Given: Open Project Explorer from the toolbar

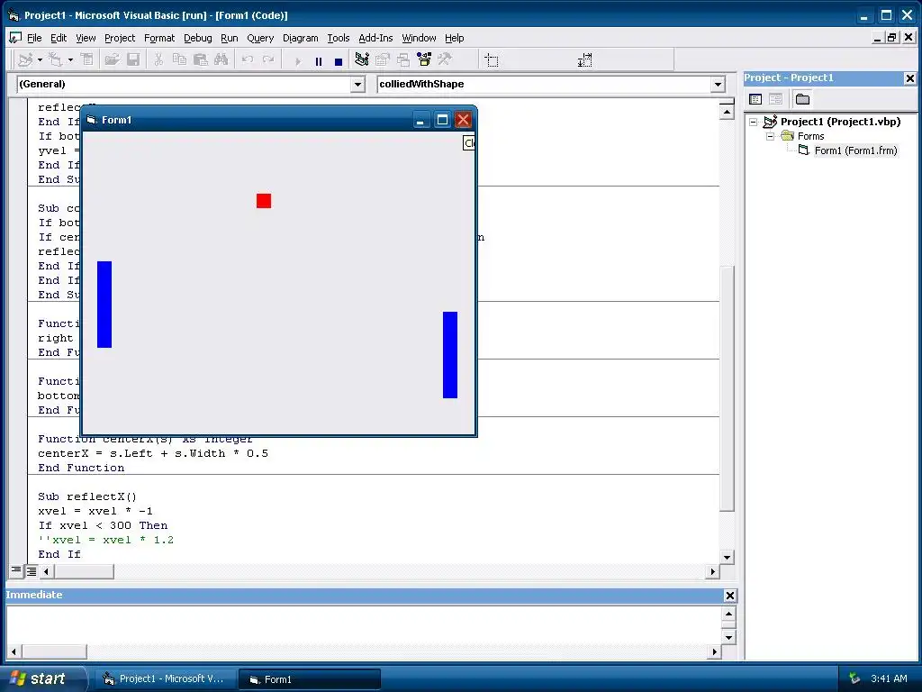Looking at the screenshot, I should 362,59.
